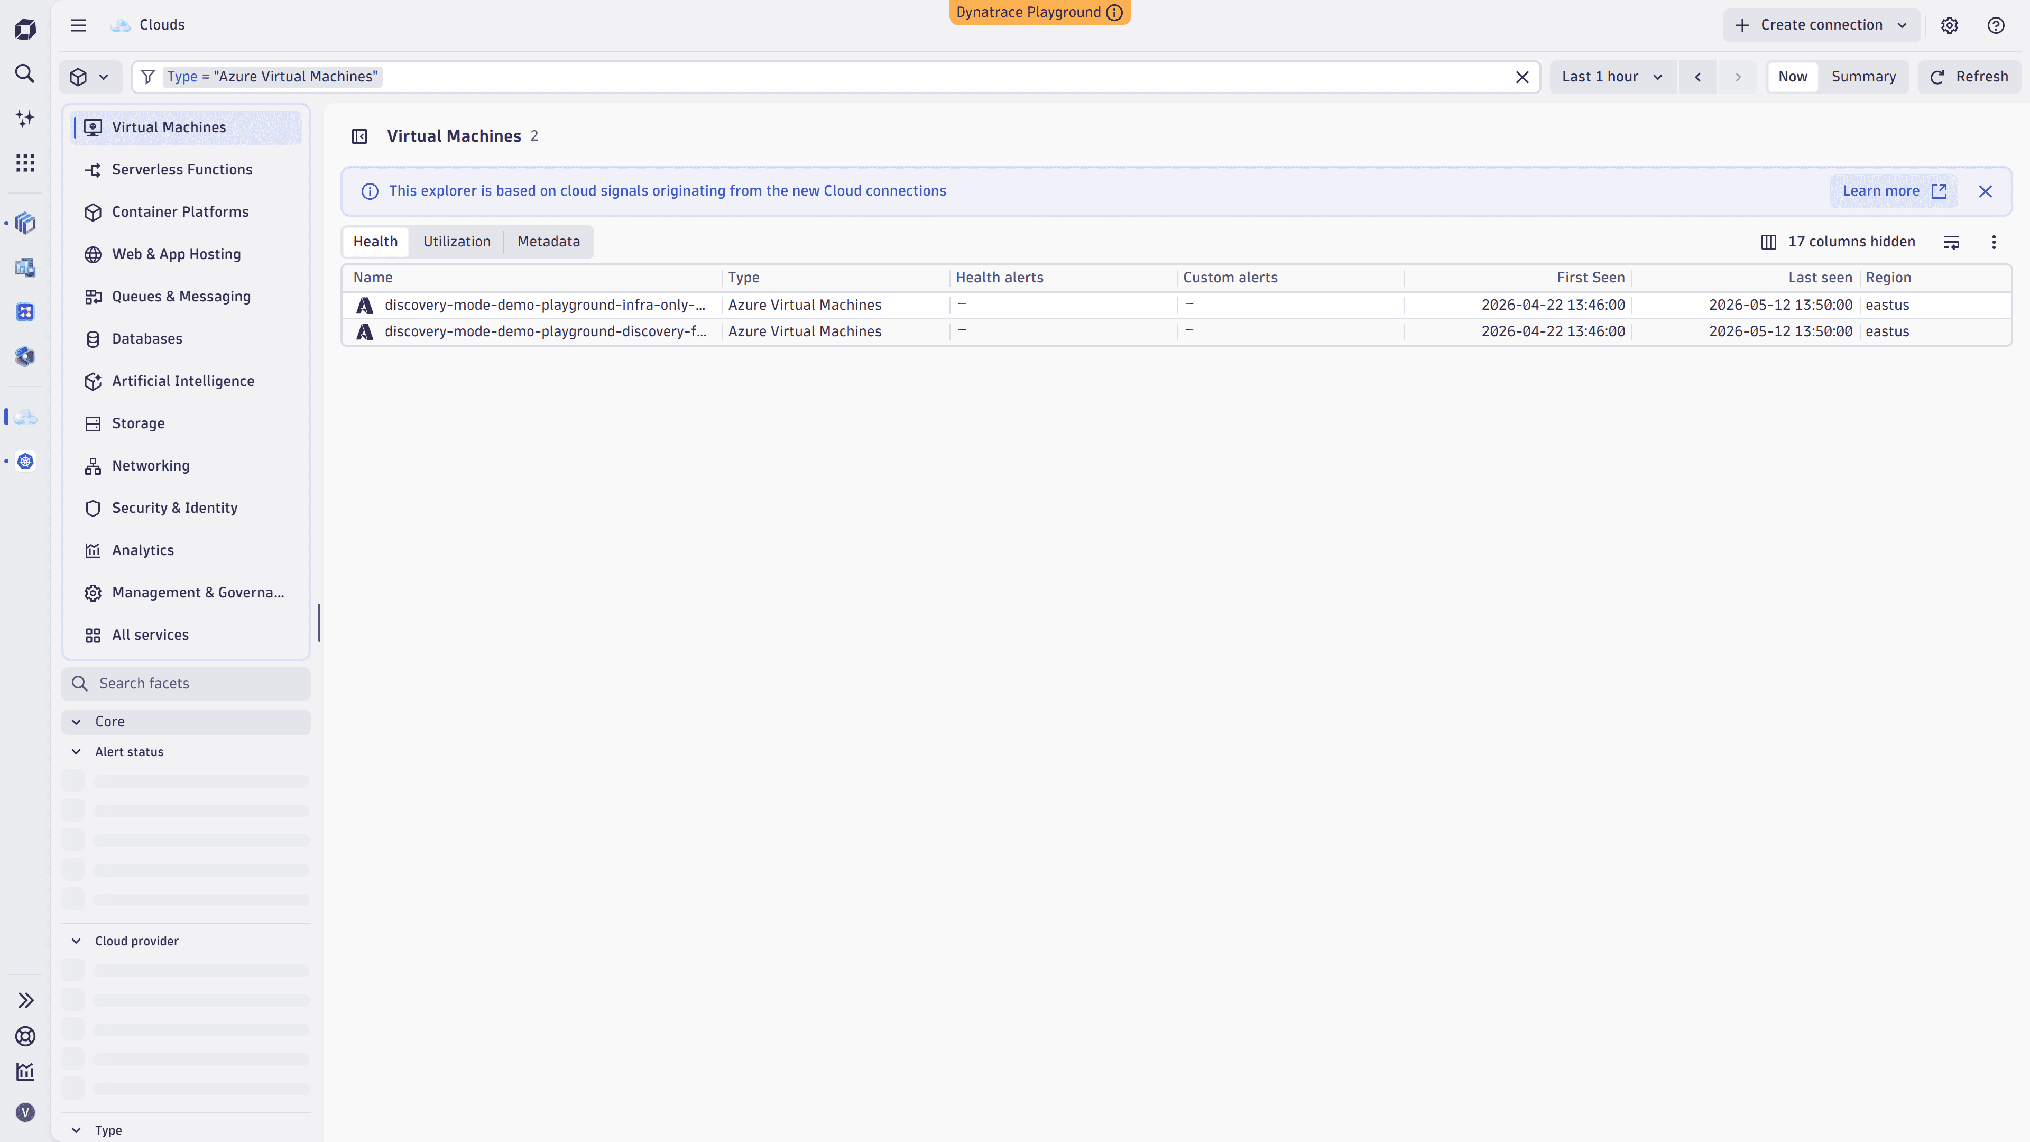Screen dimensions: 2030x1142
Task: Open discovery-mode-demo-playground-infra-only row name
Action: [x=545, y=305]
